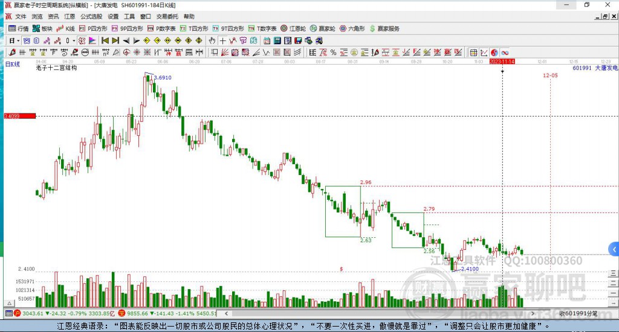This screenshot has width=619, height=332.
Task: Select the hand pan tool
Action: [212, 40]
